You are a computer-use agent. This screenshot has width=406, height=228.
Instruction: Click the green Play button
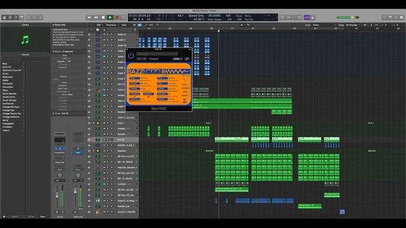pos(110,17)
